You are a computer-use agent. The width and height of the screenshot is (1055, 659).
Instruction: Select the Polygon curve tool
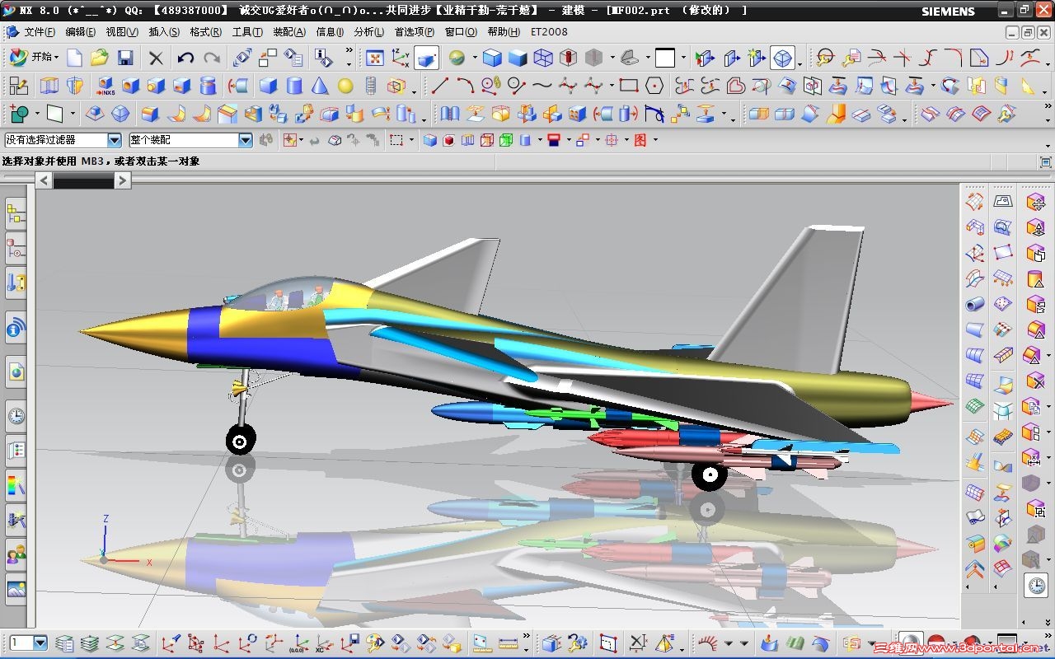coord(654,86)
